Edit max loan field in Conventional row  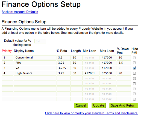108,58
